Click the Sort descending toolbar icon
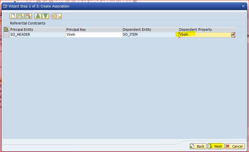 click(45, 16)
